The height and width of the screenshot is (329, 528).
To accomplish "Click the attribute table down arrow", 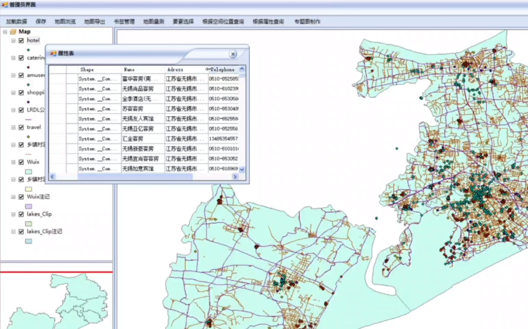I will pos(242,169).
